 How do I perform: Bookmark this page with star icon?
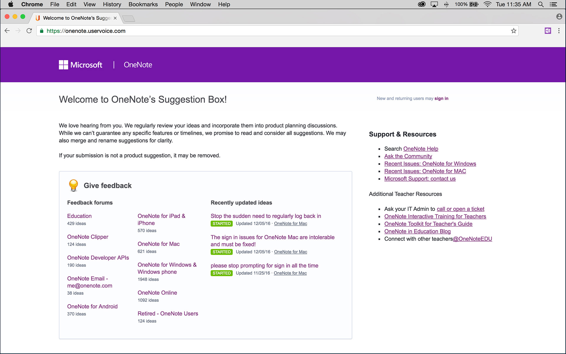click(514, 31)
